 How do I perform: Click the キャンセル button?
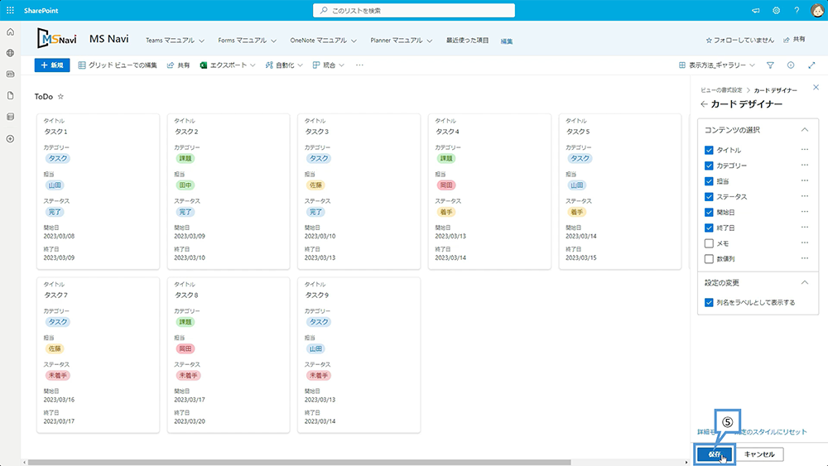759,454
